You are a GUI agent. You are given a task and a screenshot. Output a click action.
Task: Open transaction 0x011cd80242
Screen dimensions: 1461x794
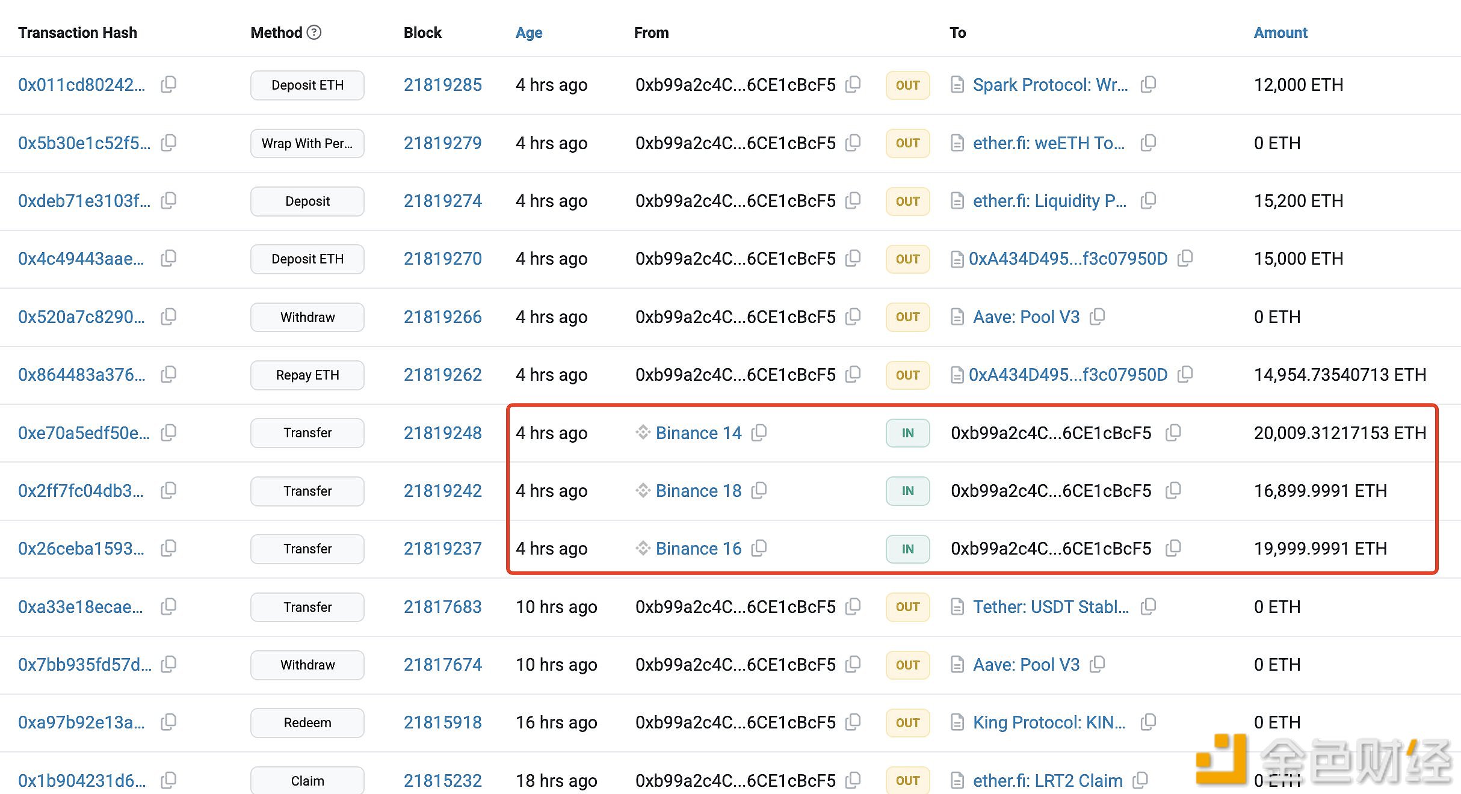[81, 85]
